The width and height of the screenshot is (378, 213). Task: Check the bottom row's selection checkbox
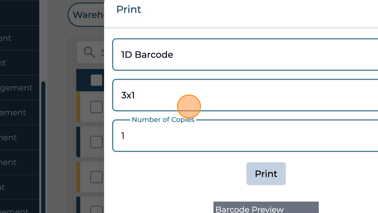point(96,209)
